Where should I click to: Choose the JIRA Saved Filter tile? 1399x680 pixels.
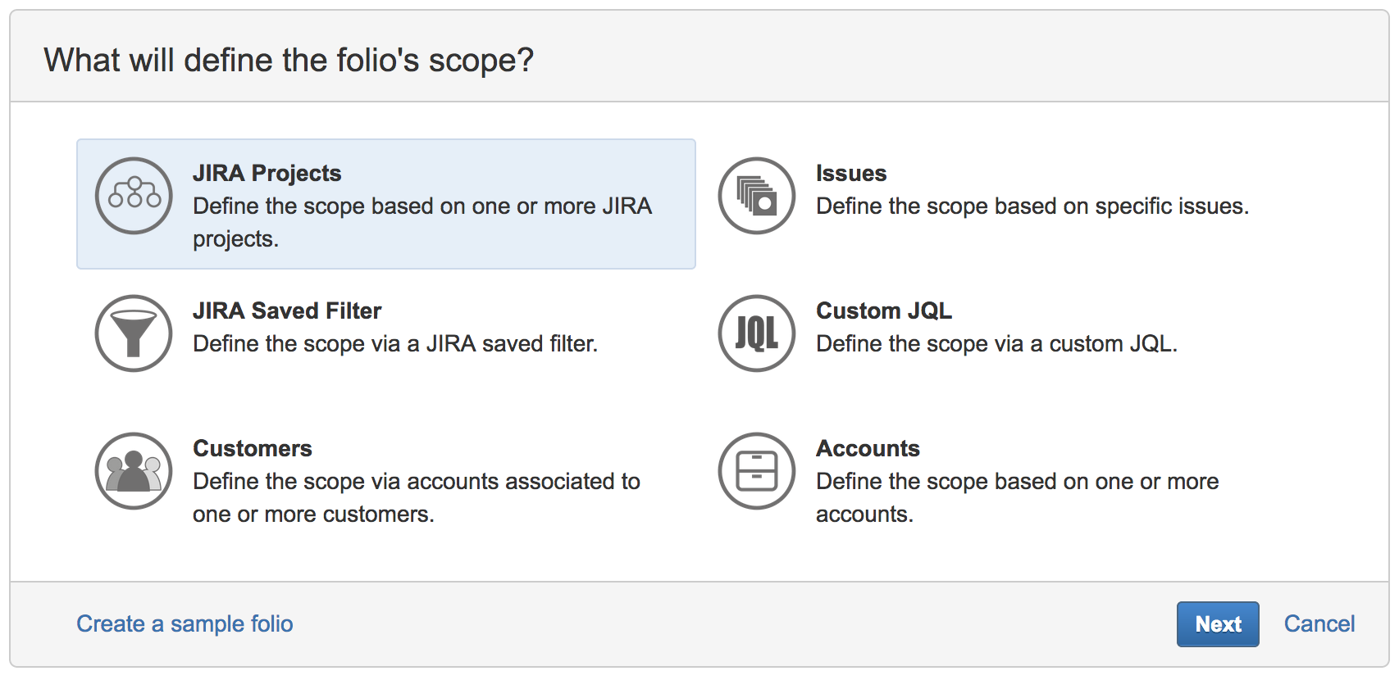pos(369,328)
